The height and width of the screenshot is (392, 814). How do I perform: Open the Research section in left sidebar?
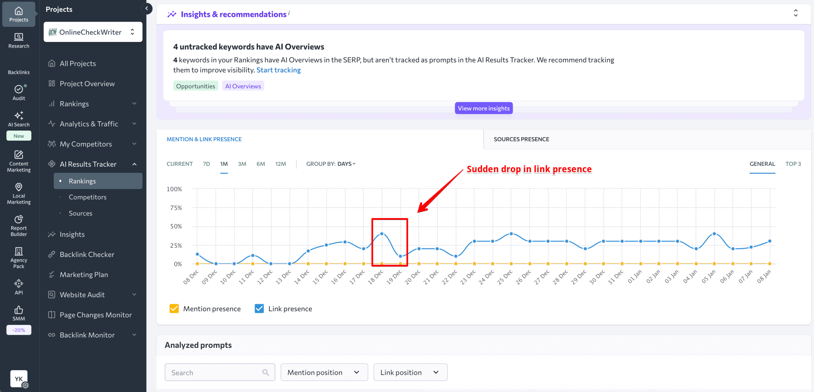pyautogui.click(x=18, y=41)
